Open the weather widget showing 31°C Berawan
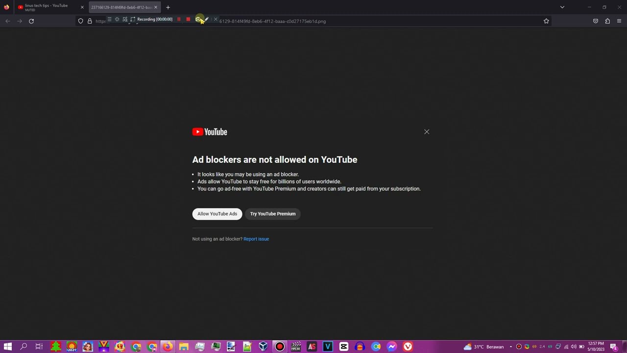Image resolution: width=627 pixels, height=353 pixels. click(483, 347)
